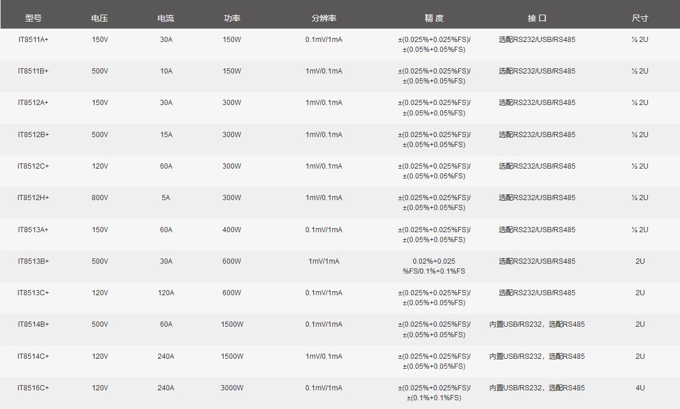This screenshot has height=409, width=680.
Task: Click the 30A current of IT8513B+
Action: pyautogui.click(x=166, y=261)
